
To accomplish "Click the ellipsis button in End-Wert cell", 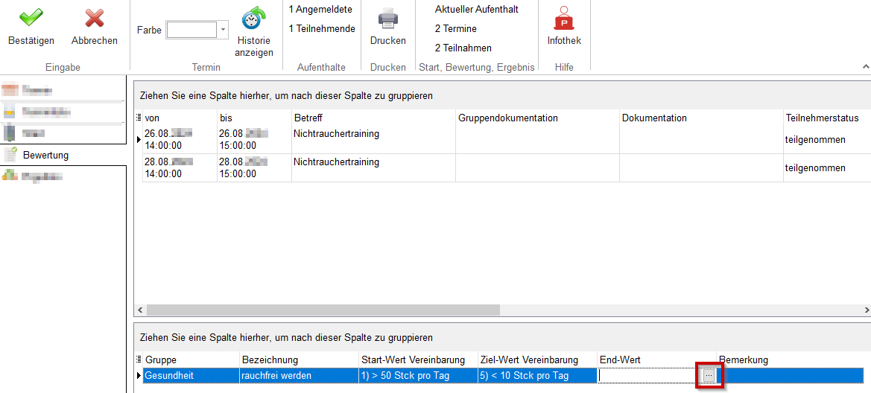I will tap(709, 376).
